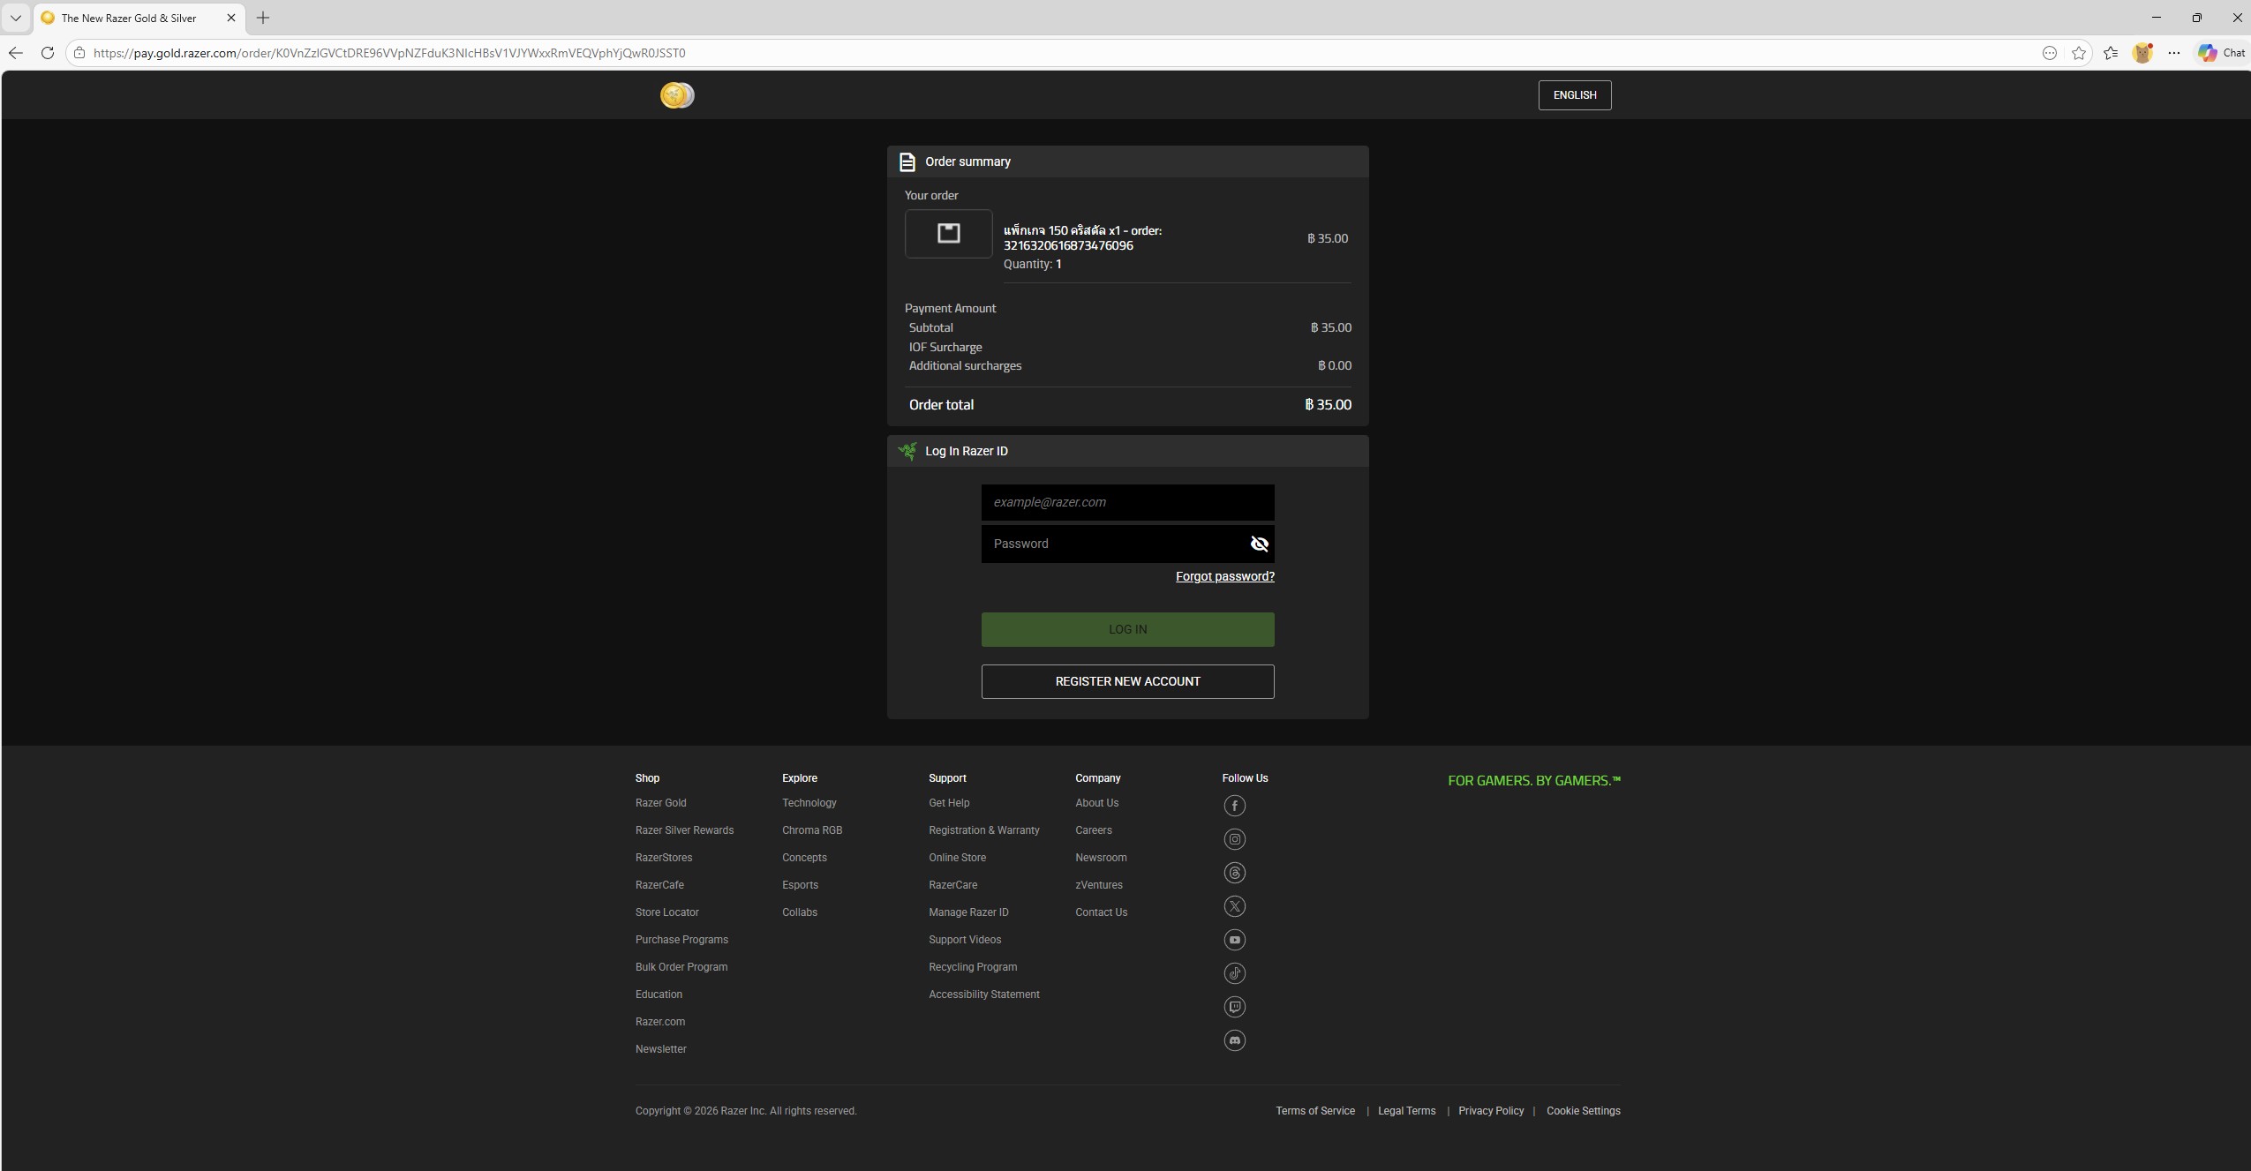
Task: Open Online Store support link
Action: pos(957,858)
